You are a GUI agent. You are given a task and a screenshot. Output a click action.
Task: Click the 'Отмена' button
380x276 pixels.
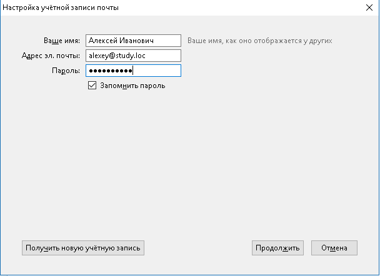(334, 248)
